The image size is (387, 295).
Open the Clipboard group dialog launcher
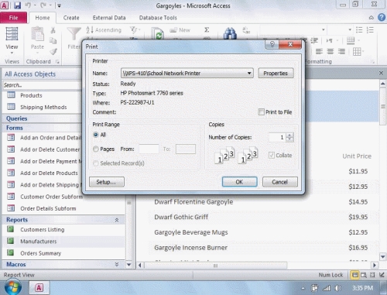(57, 62)
